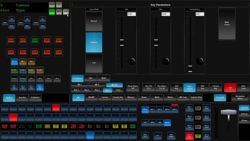This screenshot has height=141, width=250.
Task: Open the Key Fill CG 1 selector
Action: tap(148, 87)
